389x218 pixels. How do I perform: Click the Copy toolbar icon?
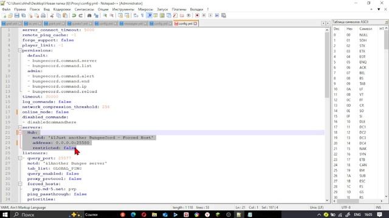point(58,16)
